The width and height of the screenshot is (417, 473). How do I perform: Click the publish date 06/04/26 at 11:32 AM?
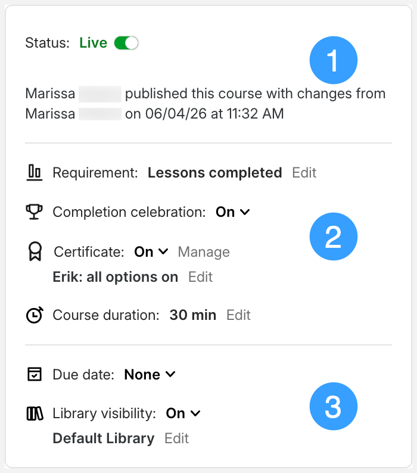pos(214,114)
